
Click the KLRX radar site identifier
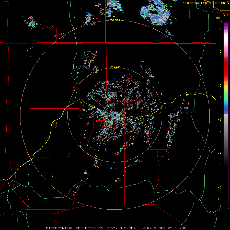pyautogui.click(x=147, y=228)
